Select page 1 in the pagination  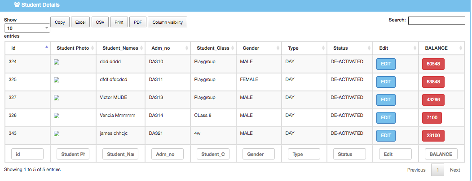coord(438,170)
